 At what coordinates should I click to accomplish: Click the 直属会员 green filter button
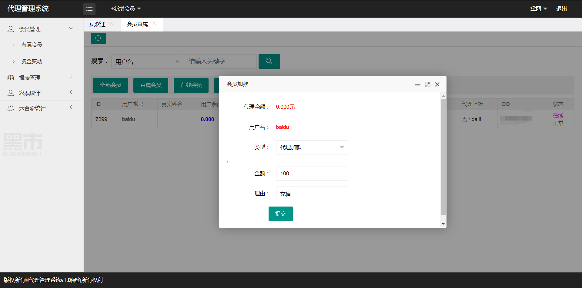(x=151, y=85)
